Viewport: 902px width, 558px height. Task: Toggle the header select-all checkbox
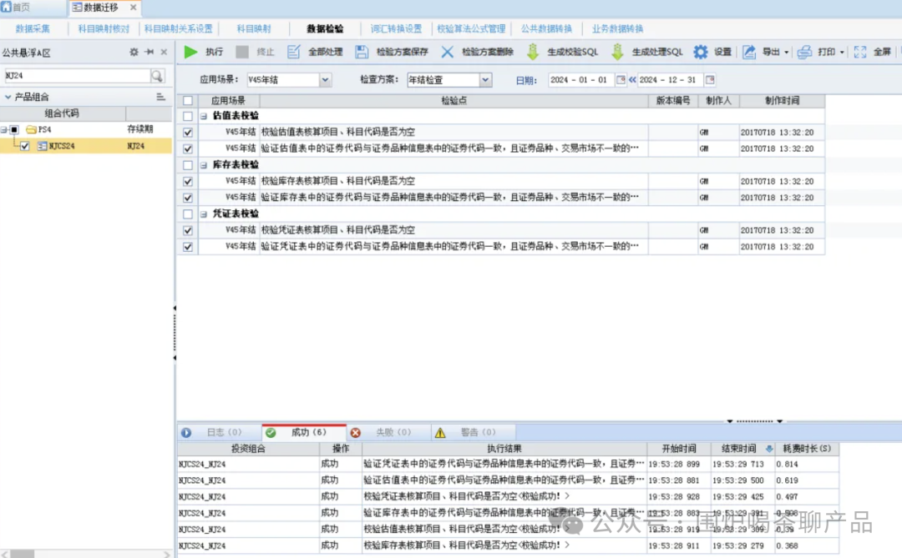pyautogui.click(x=188, y=101)
